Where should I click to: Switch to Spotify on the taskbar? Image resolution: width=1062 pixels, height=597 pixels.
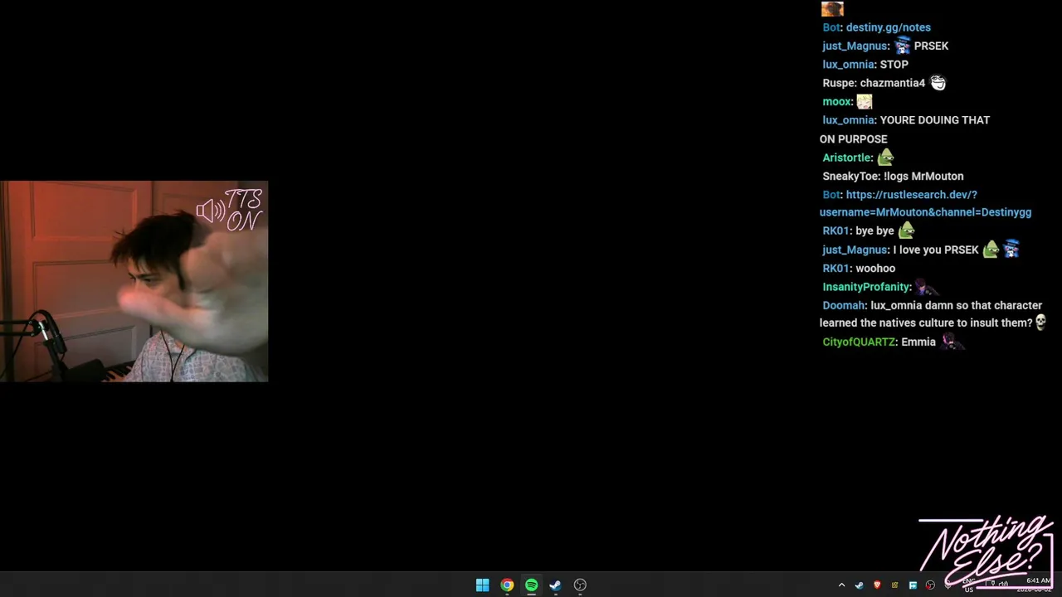click(531, 585)
